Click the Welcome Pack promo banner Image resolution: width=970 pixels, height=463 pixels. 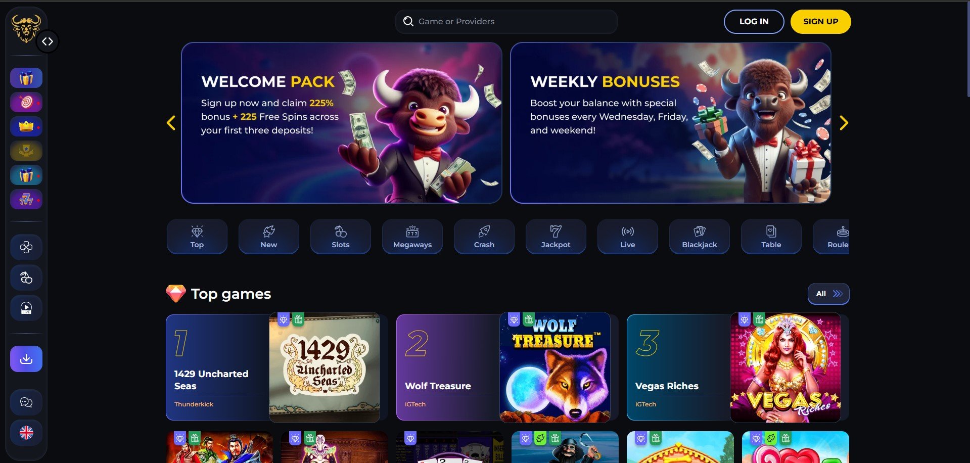point(342,123)
